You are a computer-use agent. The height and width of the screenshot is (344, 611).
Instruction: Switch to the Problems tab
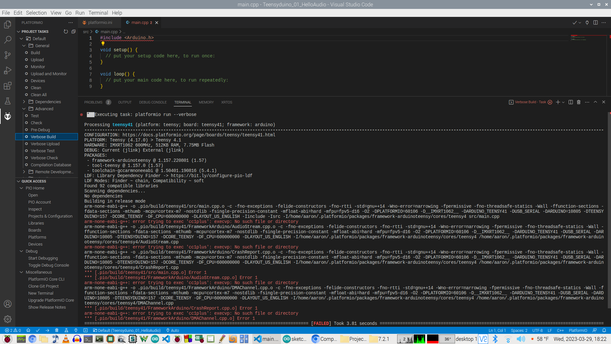point(93,102)
